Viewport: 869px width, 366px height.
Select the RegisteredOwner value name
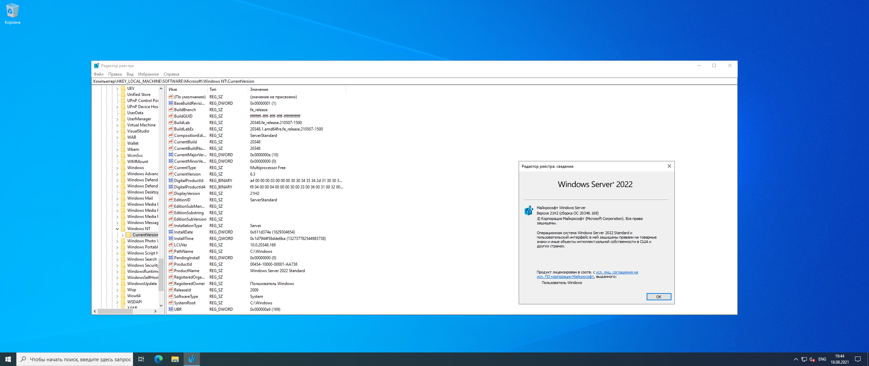[x=189, y=284]
